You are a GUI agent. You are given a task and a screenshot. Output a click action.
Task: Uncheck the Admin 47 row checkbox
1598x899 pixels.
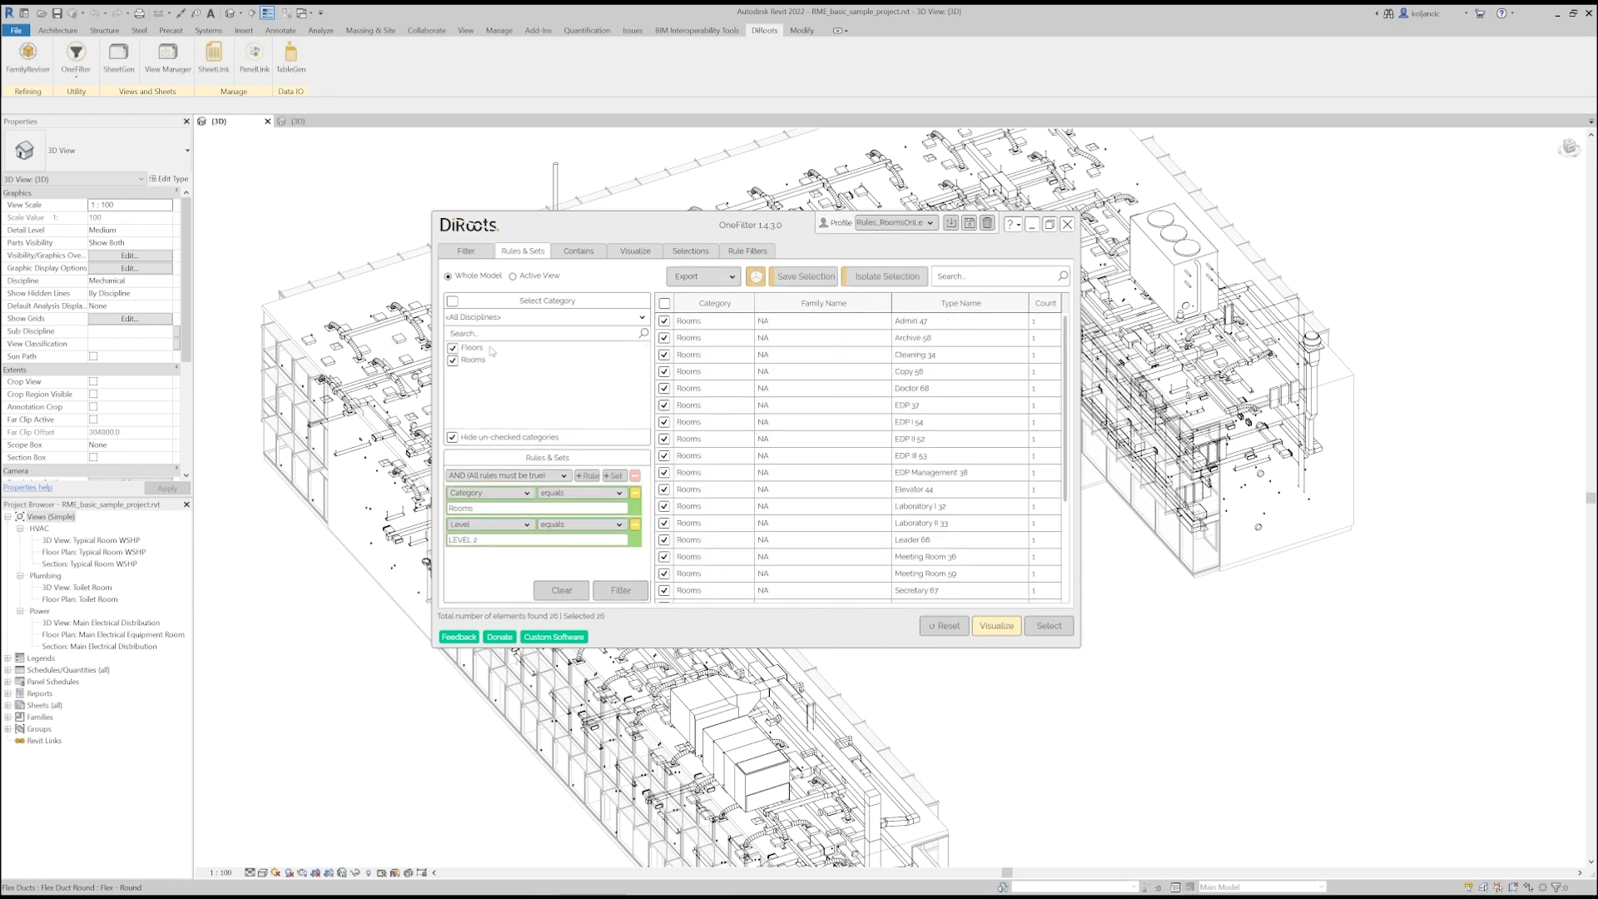point(664,321)
